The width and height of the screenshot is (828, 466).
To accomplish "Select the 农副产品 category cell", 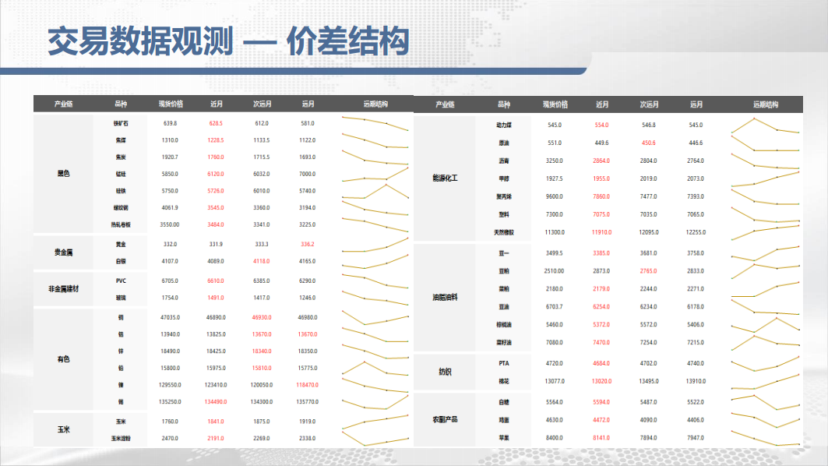I will pos(445,420).
